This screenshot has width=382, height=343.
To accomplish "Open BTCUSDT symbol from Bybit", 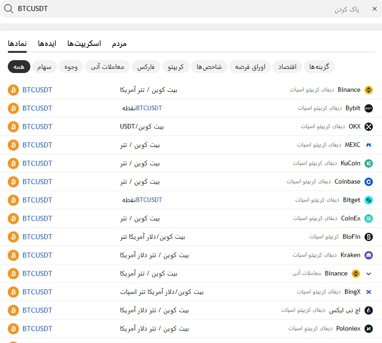I will coord(37,108).
